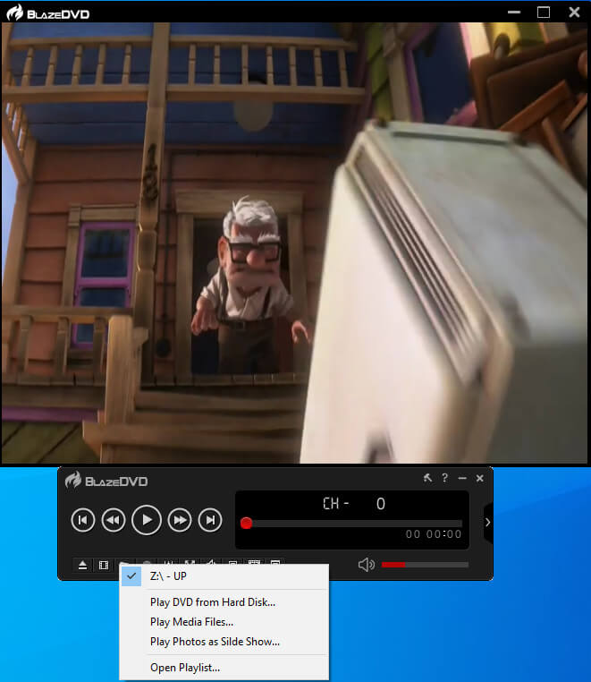The width and height of the screenshot is (591, 682).
Task: Open help with the question mark
Action: [444, 478]
